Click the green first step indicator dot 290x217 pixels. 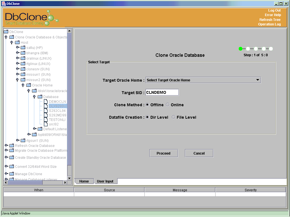point(240,49)
